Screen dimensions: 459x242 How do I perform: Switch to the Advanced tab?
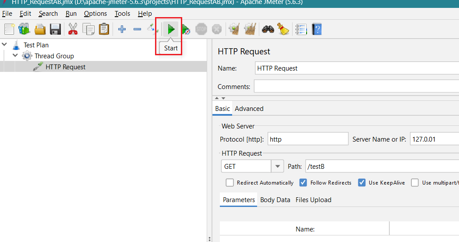(249, 109)
